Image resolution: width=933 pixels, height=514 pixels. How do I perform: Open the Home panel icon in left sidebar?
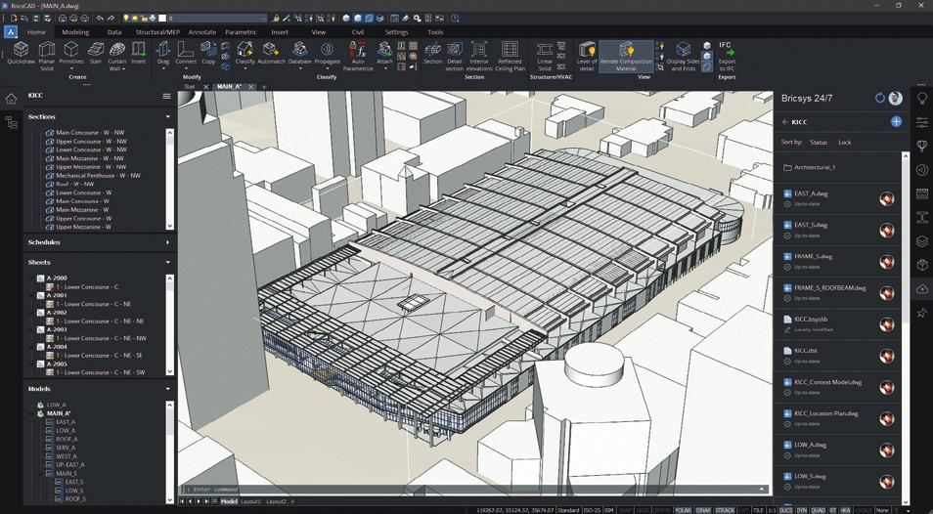[11, 98]
